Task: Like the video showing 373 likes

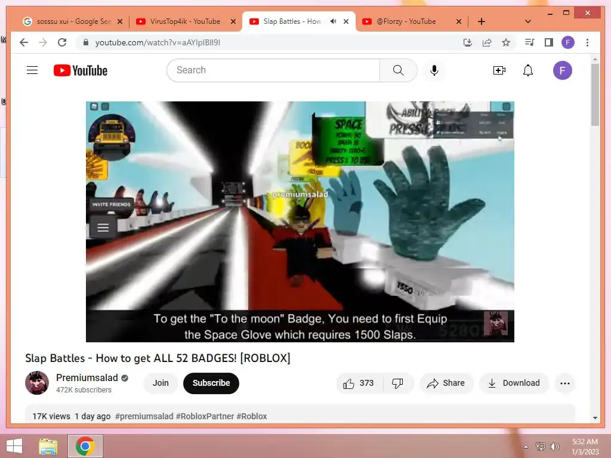Action: coord(359,383)
